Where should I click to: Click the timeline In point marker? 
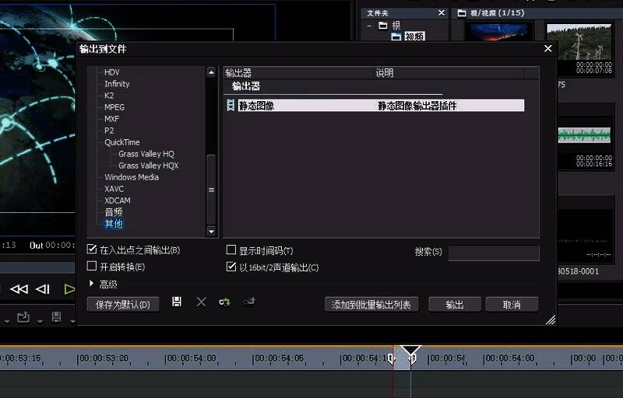pyautogui.click(x=391, y=359)
